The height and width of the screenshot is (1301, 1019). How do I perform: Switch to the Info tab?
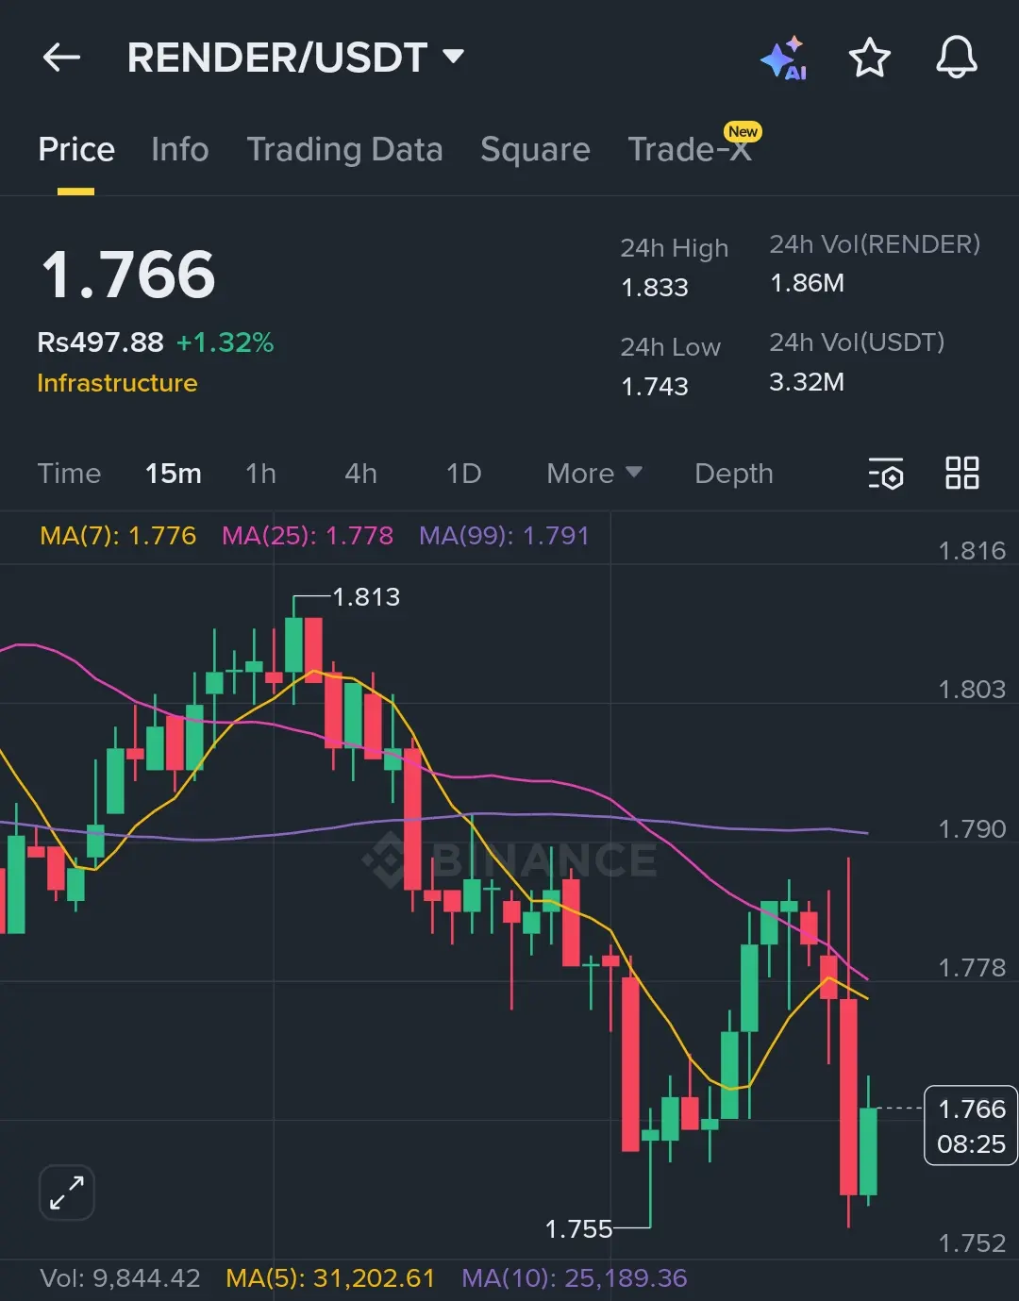tap(179, 149)
